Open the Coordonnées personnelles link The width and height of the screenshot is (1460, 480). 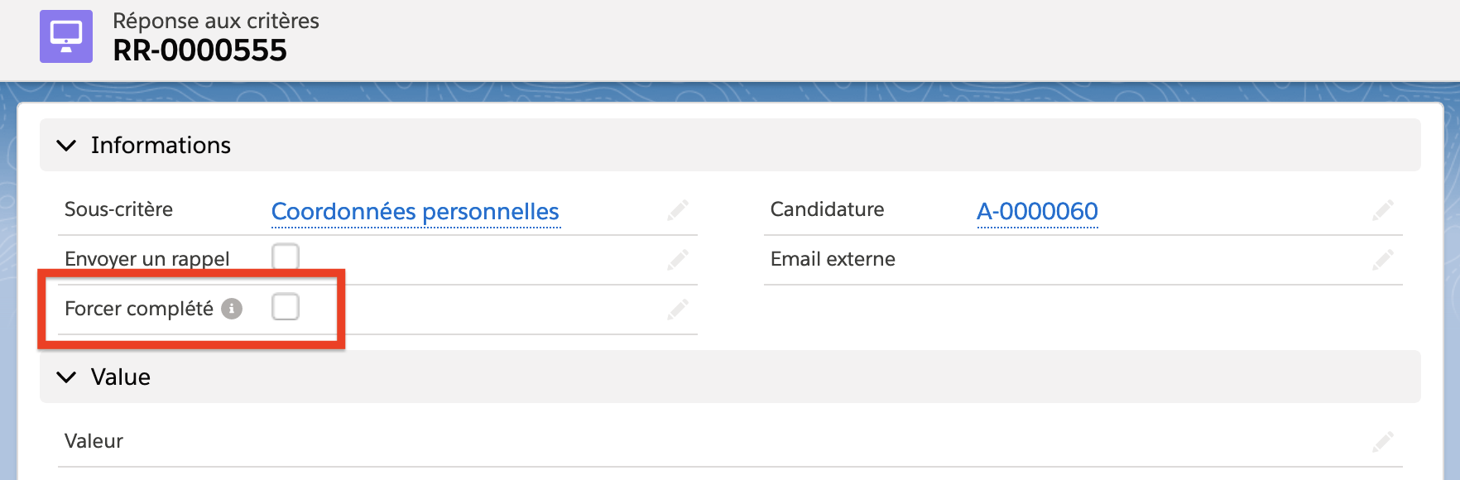[x=415, y=212]
